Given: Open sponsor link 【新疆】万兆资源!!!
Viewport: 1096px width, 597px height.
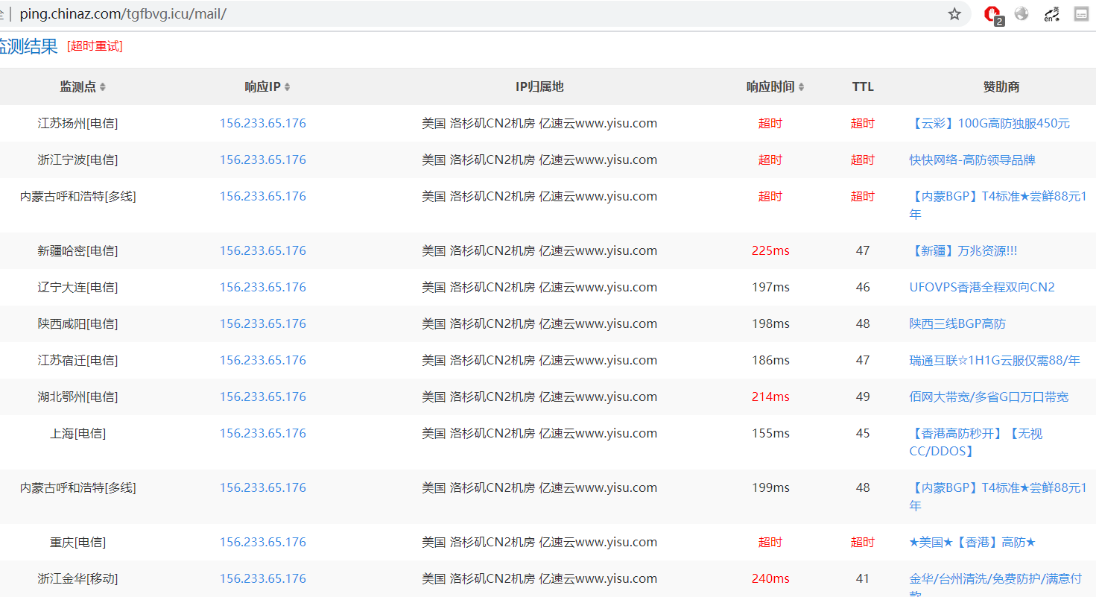Looking at the screenshot, I should (x=963, y=251).
